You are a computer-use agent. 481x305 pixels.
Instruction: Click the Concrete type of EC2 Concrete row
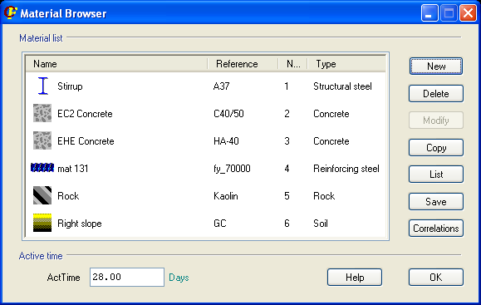(x=331, y=114)
